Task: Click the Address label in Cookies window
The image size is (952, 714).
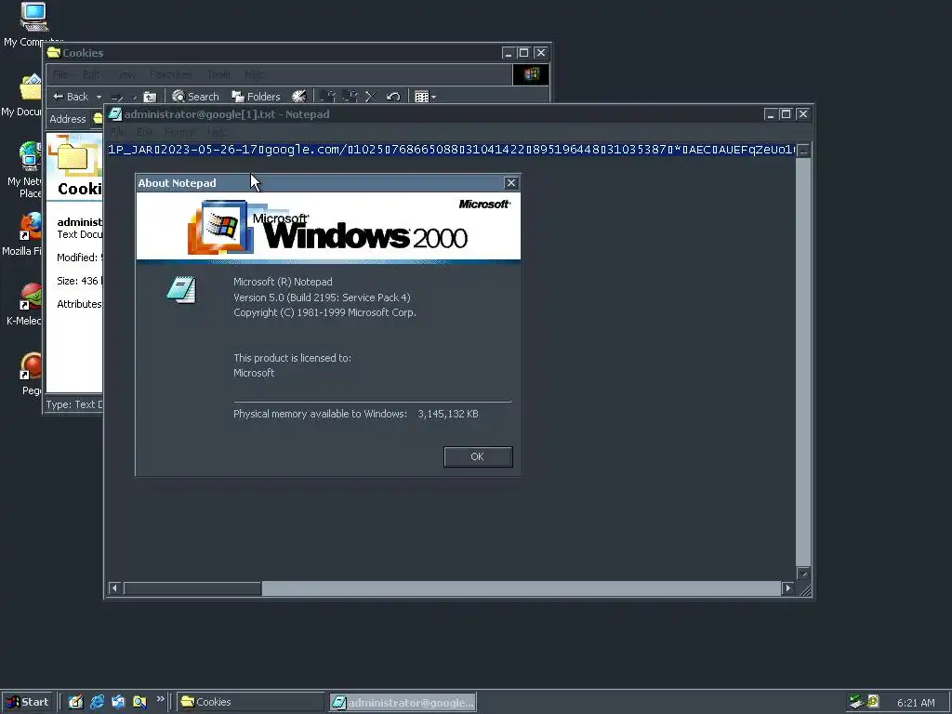Action: click(67, 119)
